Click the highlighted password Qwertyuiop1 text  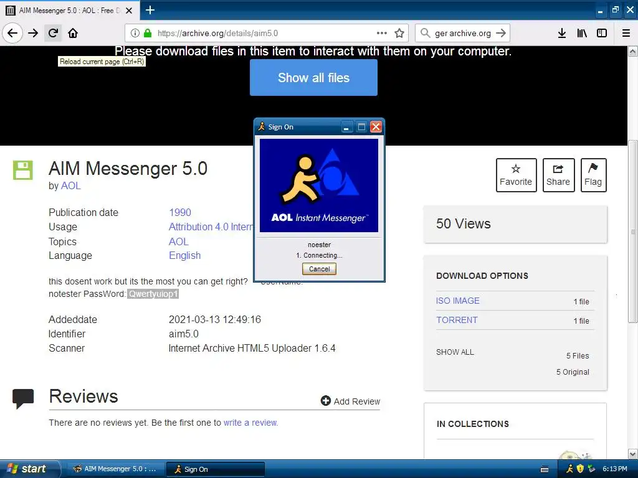point(153,294)
